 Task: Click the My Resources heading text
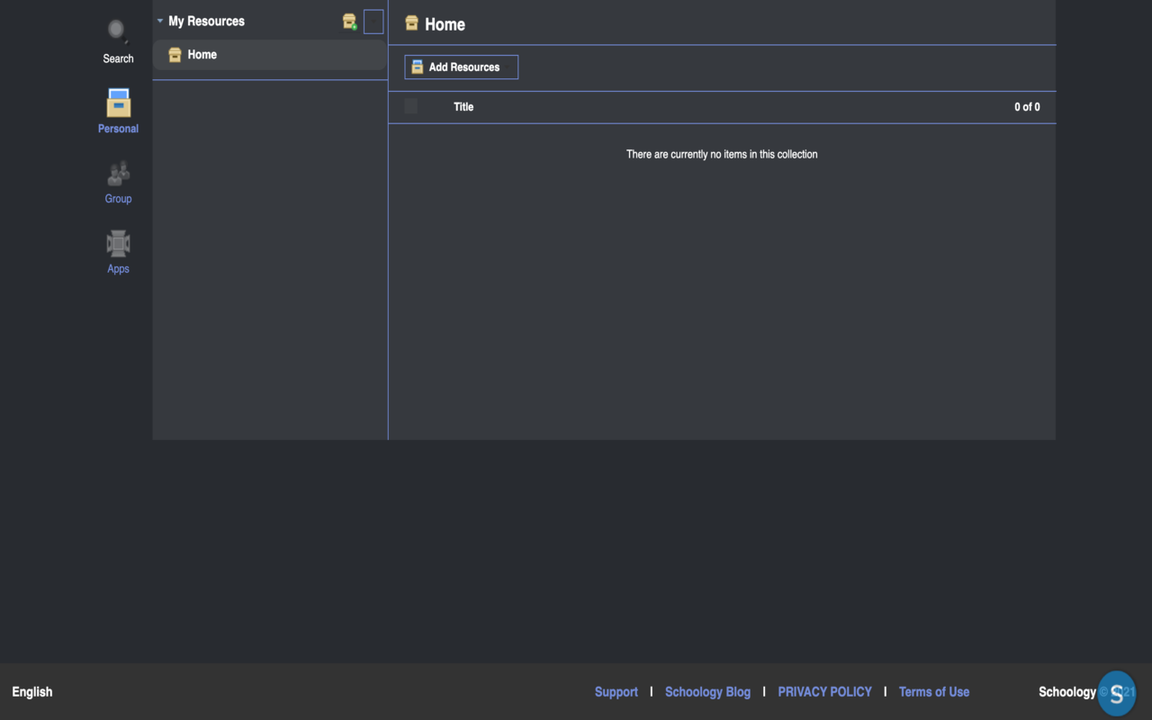206,21
